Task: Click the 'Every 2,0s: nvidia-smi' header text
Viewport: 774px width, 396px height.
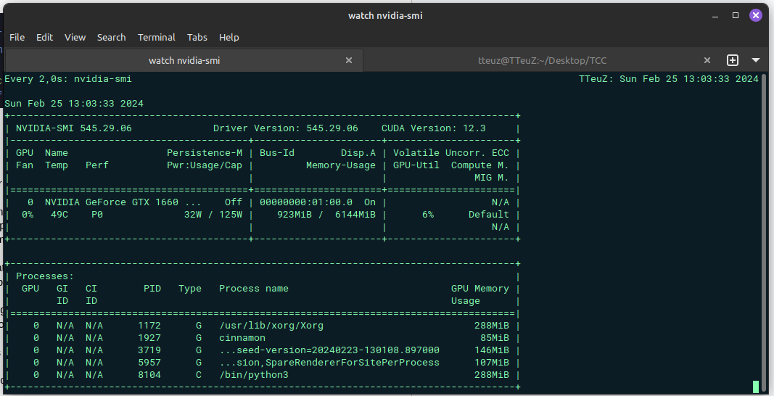Action: (x=68, y=78)
